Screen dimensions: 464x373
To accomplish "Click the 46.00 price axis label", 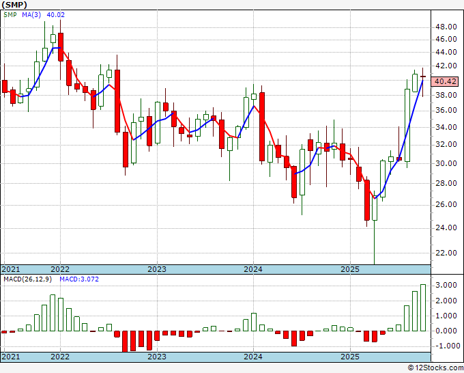I will point(446,39).
